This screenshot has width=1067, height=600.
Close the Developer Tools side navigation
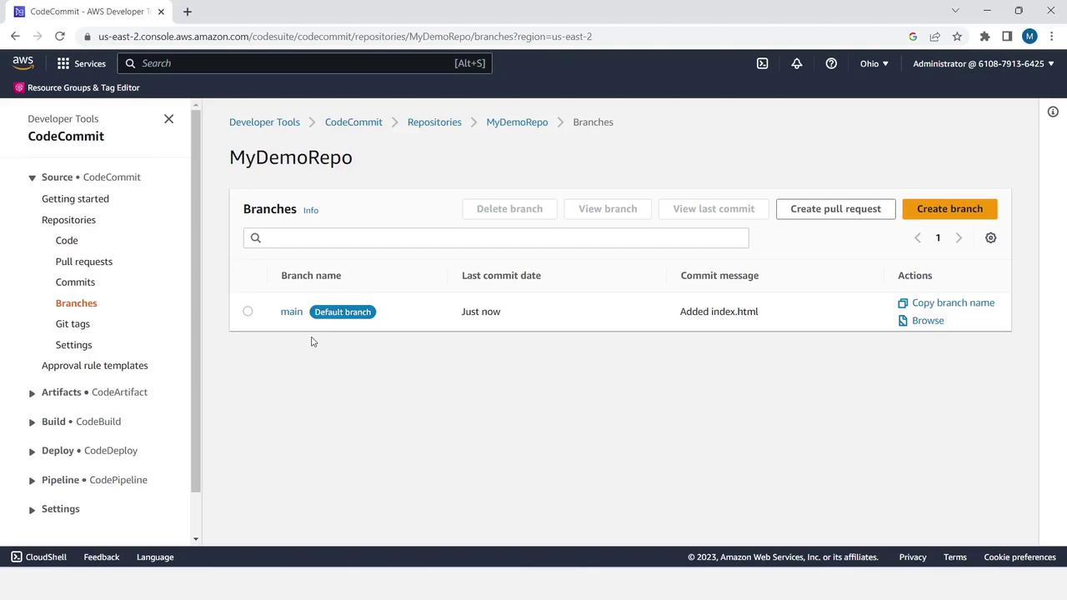168,119
